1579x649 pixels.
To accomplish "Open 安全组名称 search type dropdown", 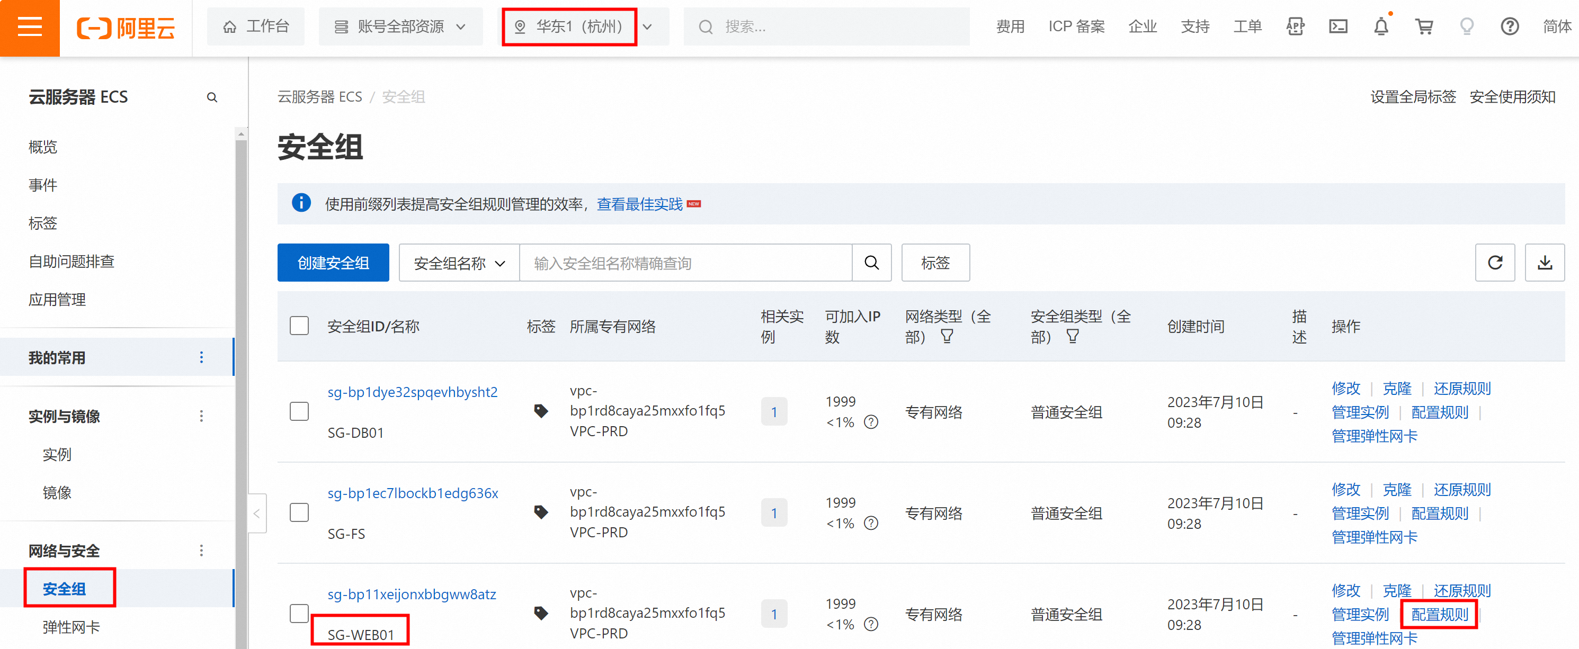I will (x=459, y=263).
